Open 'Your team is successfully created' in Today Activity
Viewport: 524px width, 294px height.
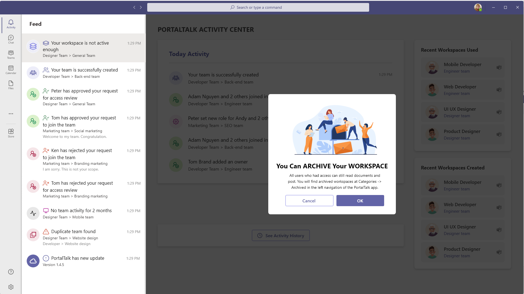coord(281,78)
